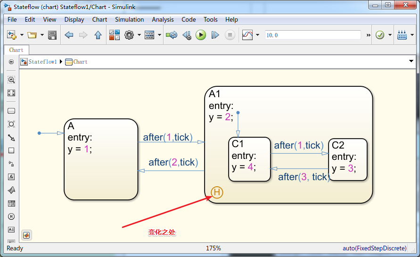The height and width of the screenshot is (257, 420).
Task: Click the Step Forward button
Action: coord(215,35)
